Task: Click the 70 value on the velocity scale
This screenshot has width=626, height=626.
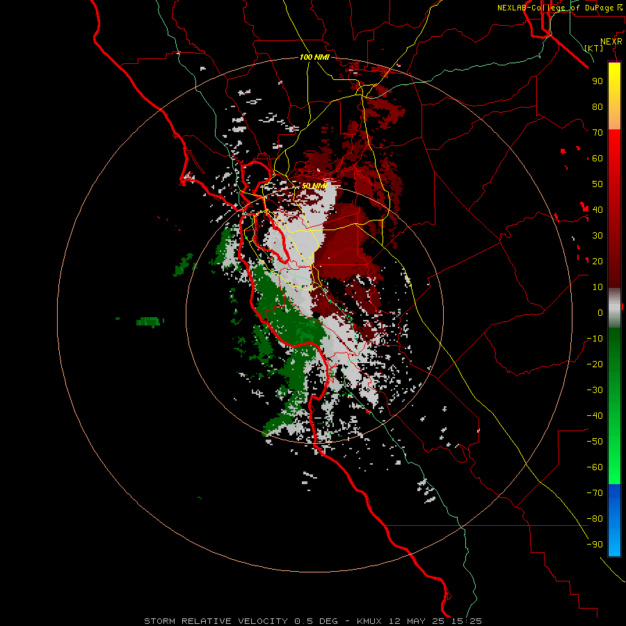Action: (x=597, y=133)
